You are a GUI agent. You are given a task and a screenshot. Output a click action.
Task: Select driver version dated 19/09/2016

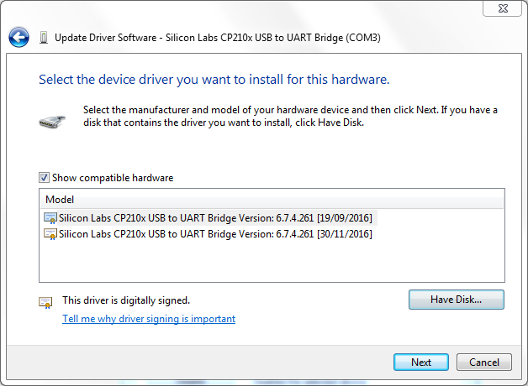coord(215,218)
